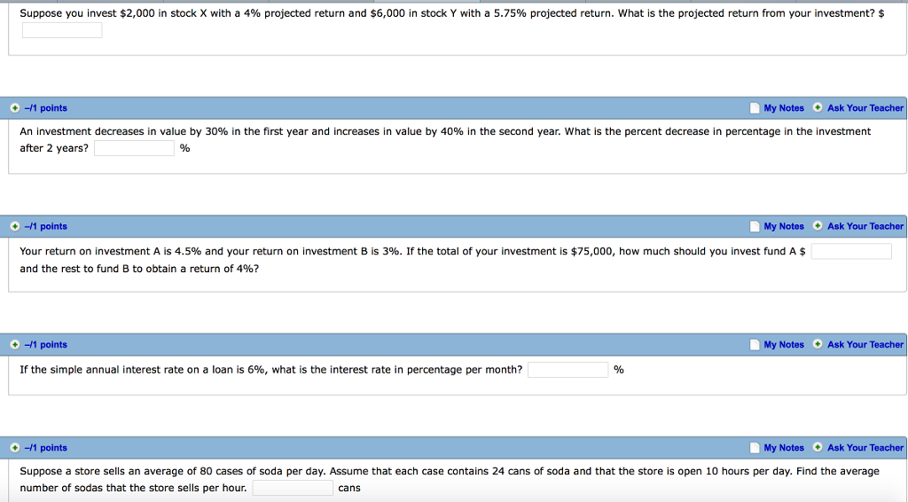908x502 pixels.
Task: Select the monthly interest rate answer box
Action: coord(567,370)
